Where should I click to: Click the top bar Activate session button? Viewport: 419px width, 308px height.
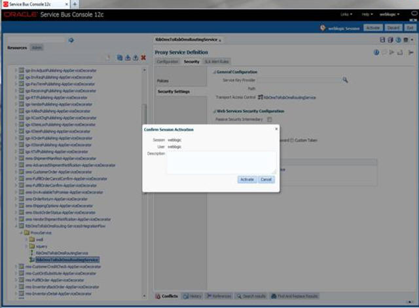tap(373, 28)
